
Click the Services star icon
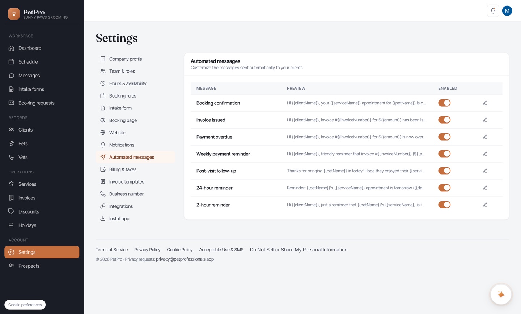pos(12,184)
